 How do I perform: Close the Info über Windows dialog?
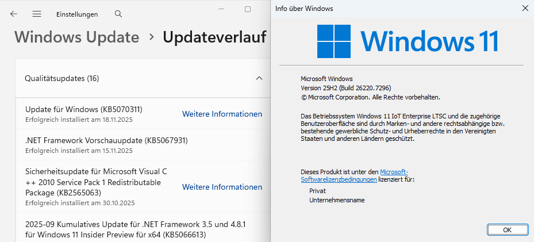tap(525, 9)
